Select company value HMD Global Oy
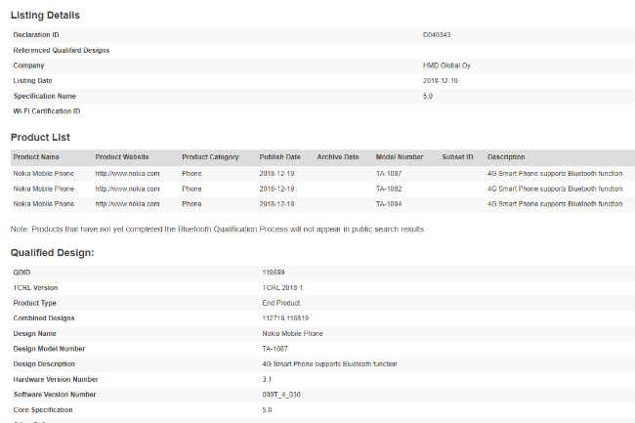Screen dimensions: 635x423 (446, 65)
